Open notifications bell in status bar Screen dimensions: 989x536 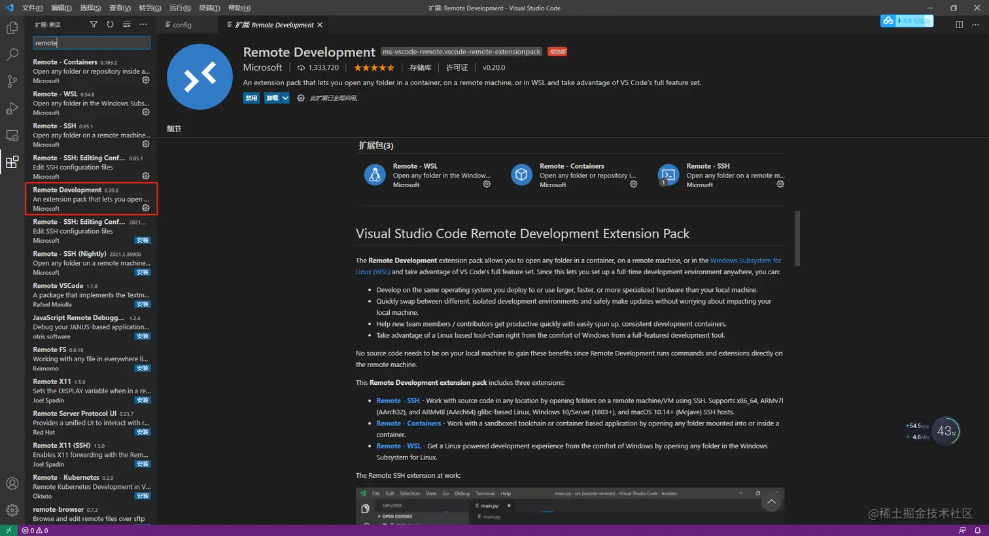point(978,530)
